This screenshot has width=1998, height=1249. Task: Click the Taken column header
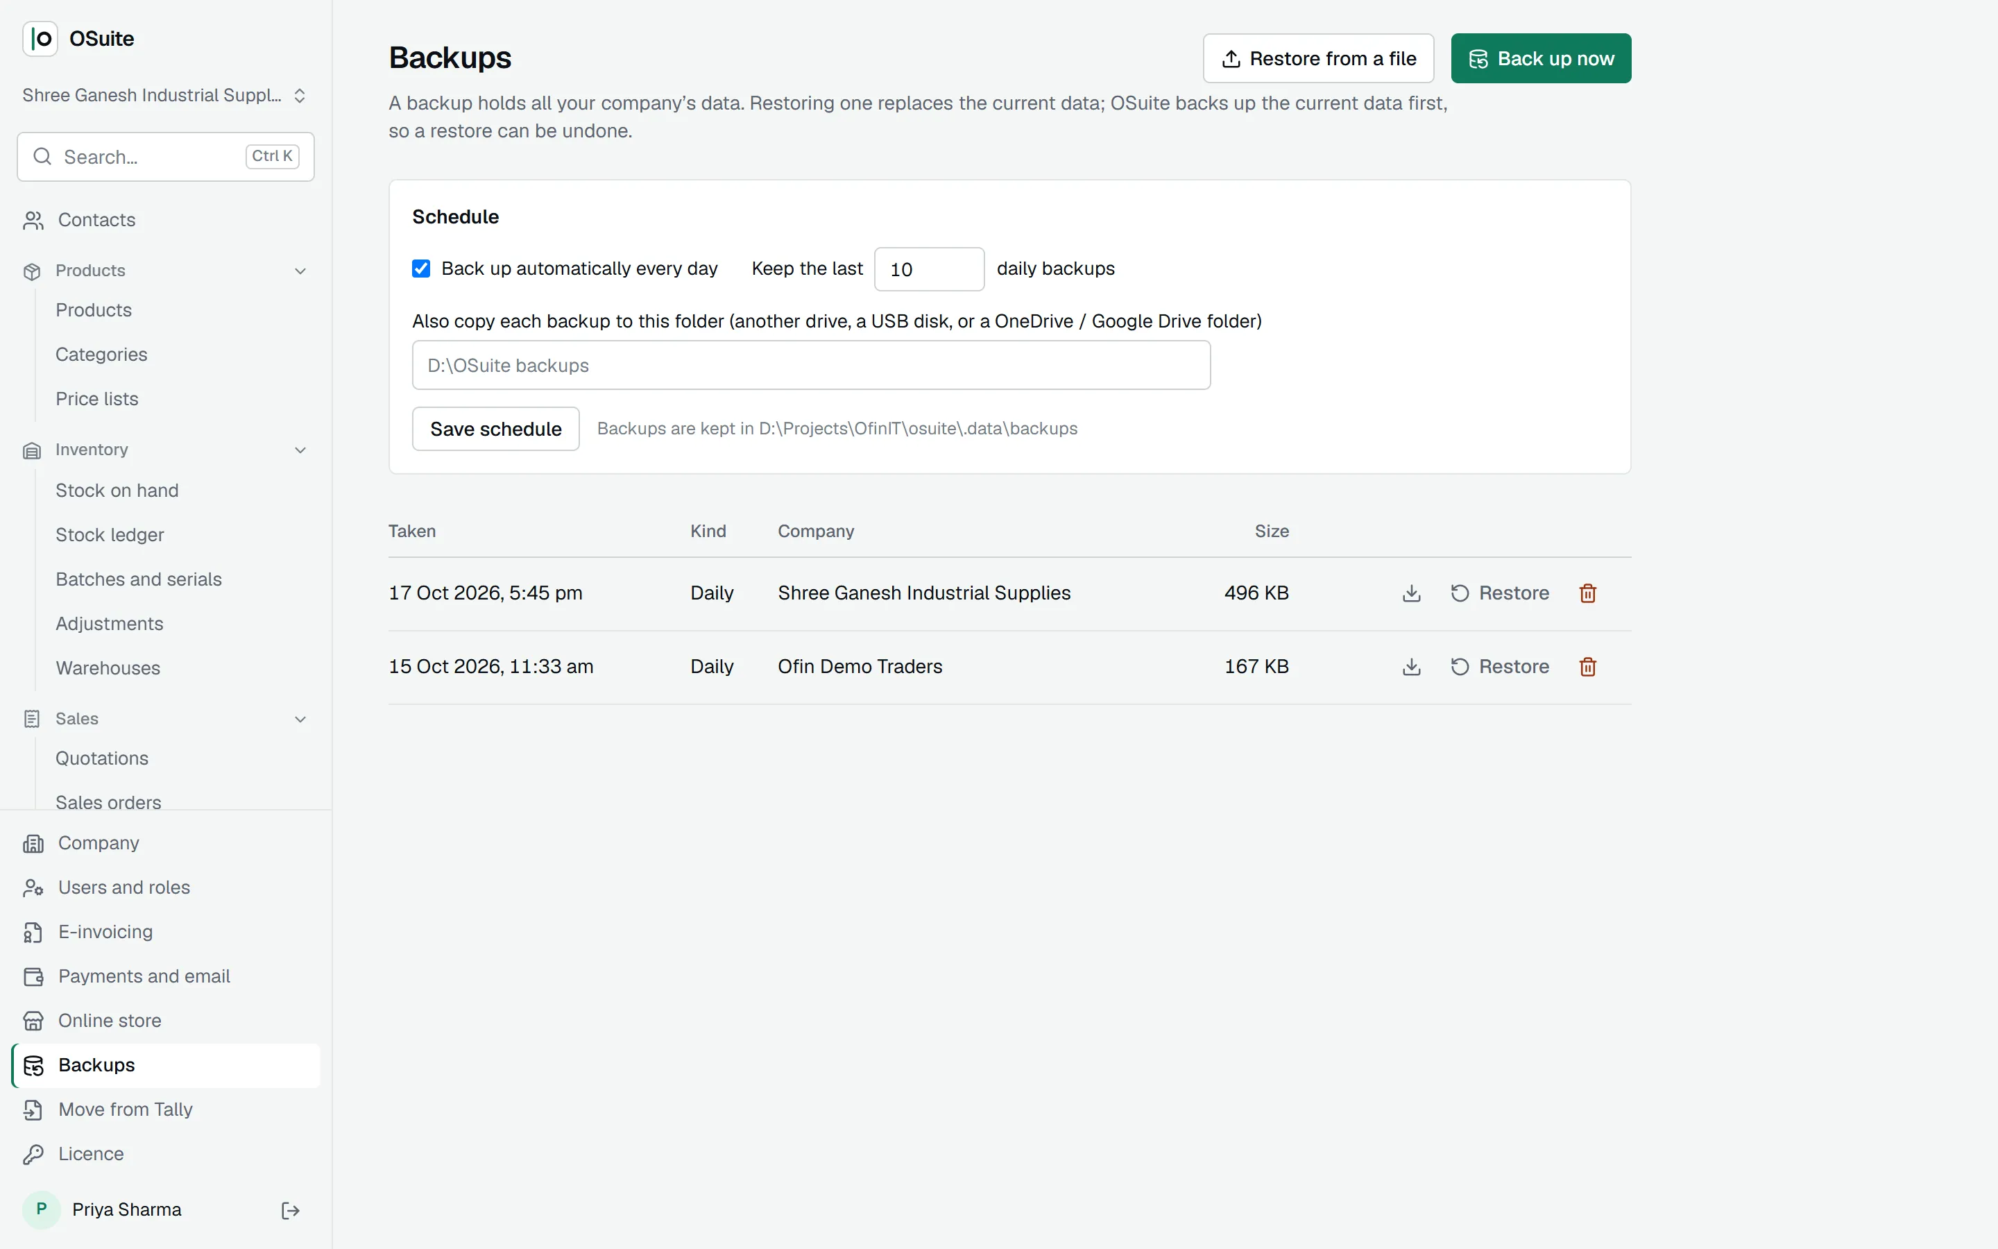(412, 531)
